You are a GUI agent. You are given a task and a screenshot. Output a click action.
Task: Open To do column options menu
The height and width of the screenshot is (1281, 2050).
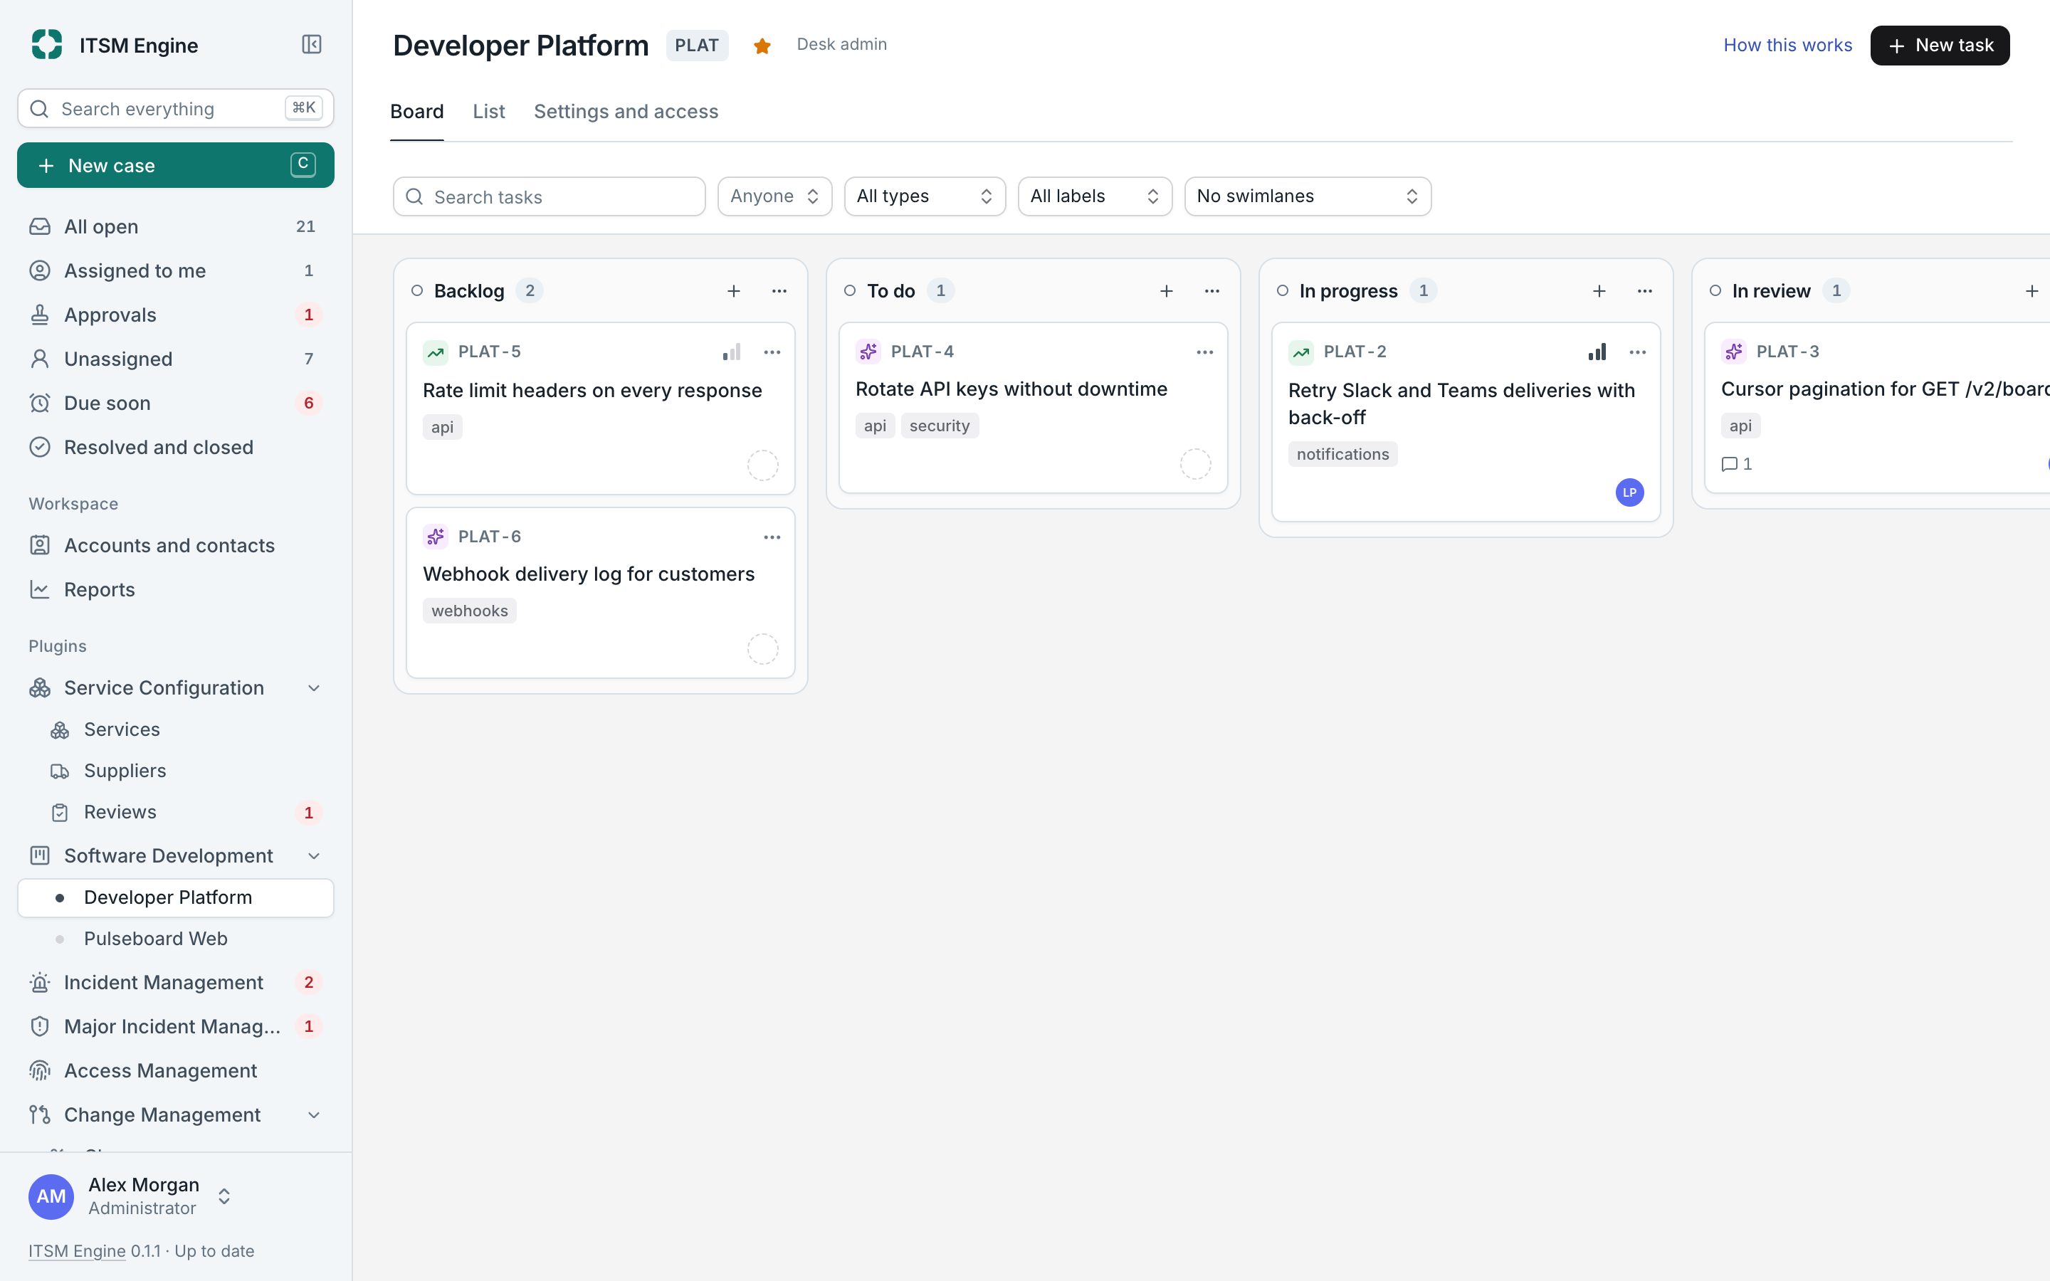[x=1212, y=290]
